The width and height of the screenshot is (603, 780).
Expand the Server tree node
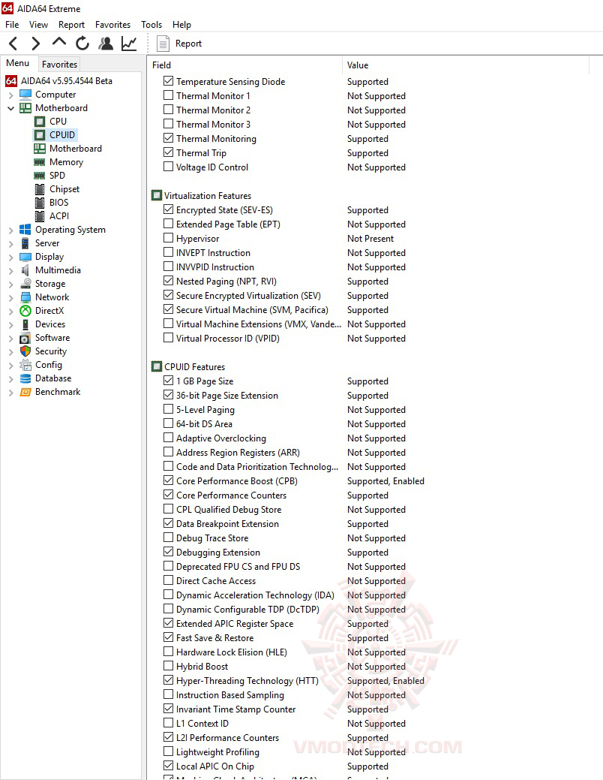click(x=11, y=244)
